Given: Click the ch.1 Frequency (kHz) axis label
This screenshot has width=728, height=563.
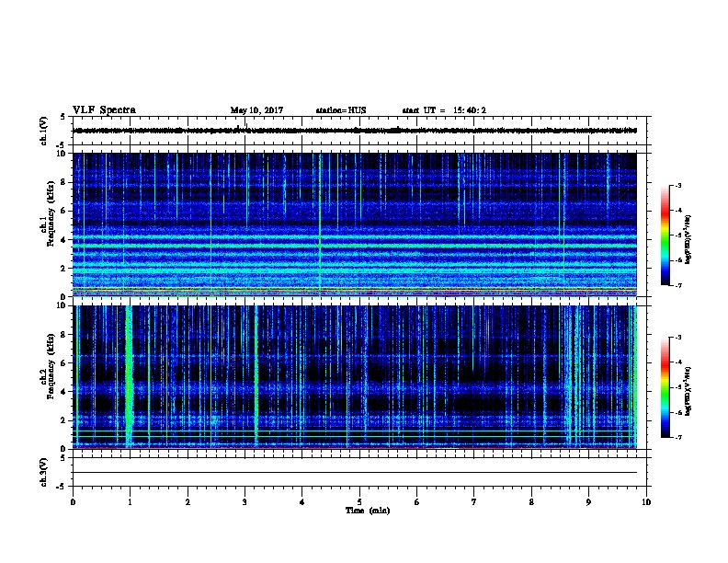Looking at the screenshot, I should 49,213.
